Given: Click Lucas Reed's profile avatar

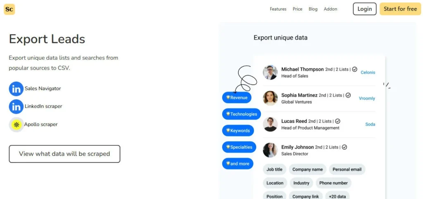Looking at the screenshot, I should pos(270,124).
